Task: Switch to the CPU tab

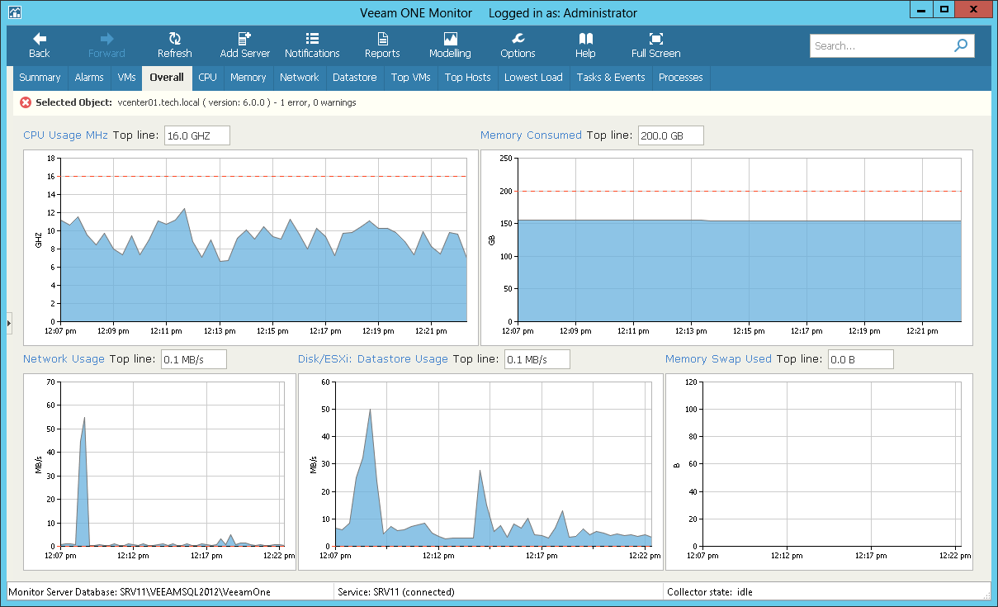Action: click(207, 78)
